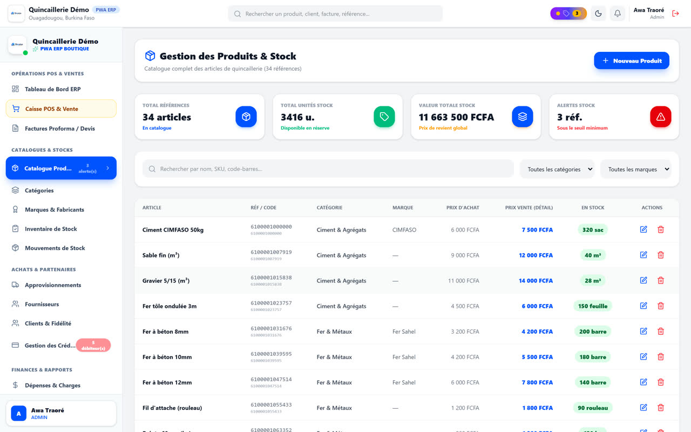Click the green tag icon on Total Unités card

click(384, 117)
